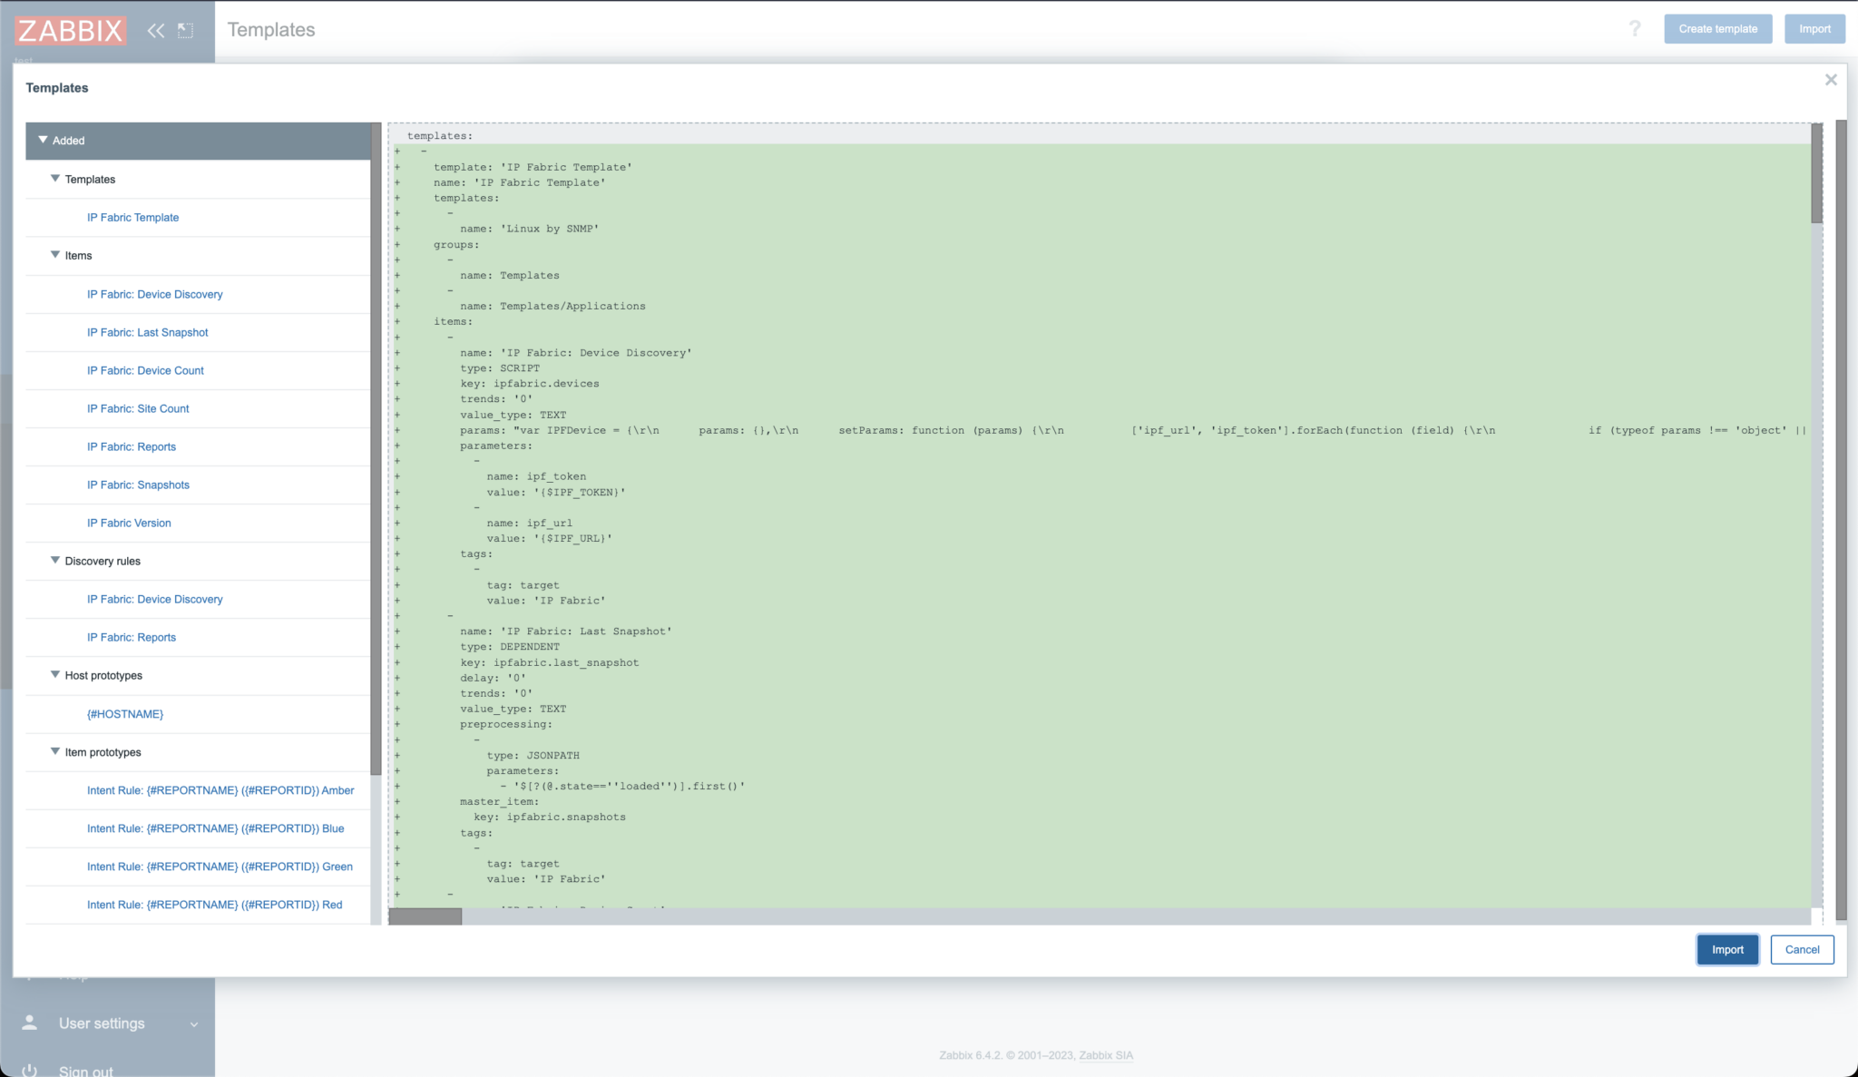Close the Templates dialog with X

(x=1831, y=80)
